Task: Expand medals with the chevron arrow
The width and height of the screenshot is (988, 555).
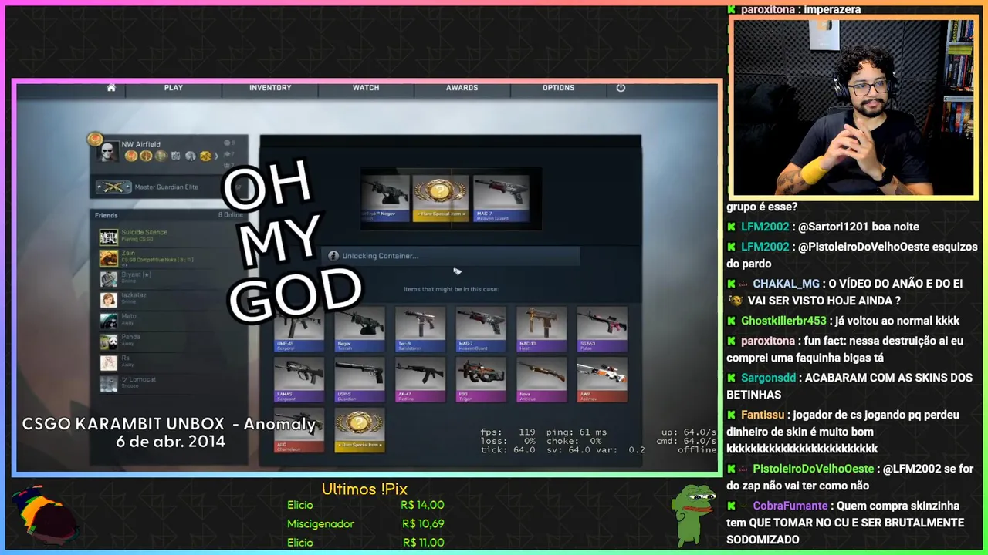Action: pos(216,156)
